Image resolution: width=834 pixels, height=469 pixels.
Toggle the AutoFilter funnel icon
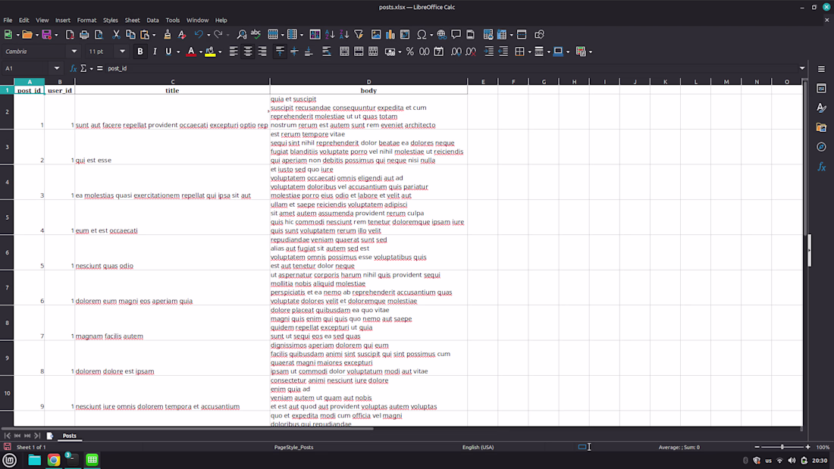(359, 35)
